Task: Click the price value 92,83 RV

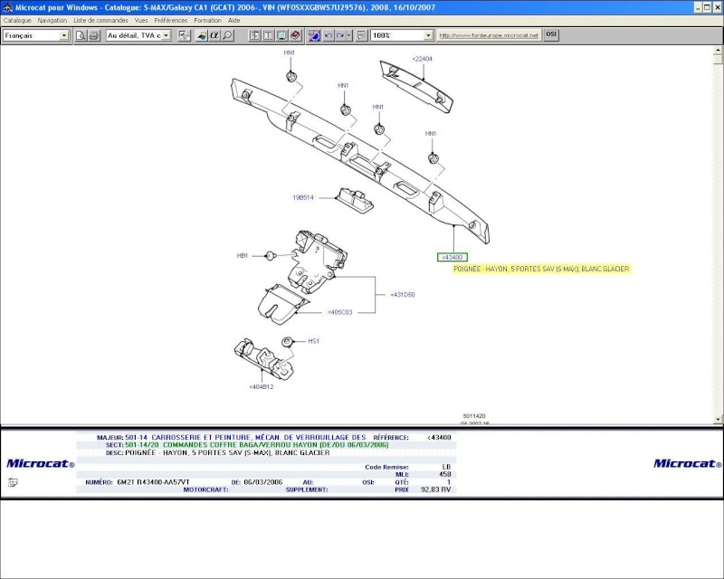Action: coord(435,489)
